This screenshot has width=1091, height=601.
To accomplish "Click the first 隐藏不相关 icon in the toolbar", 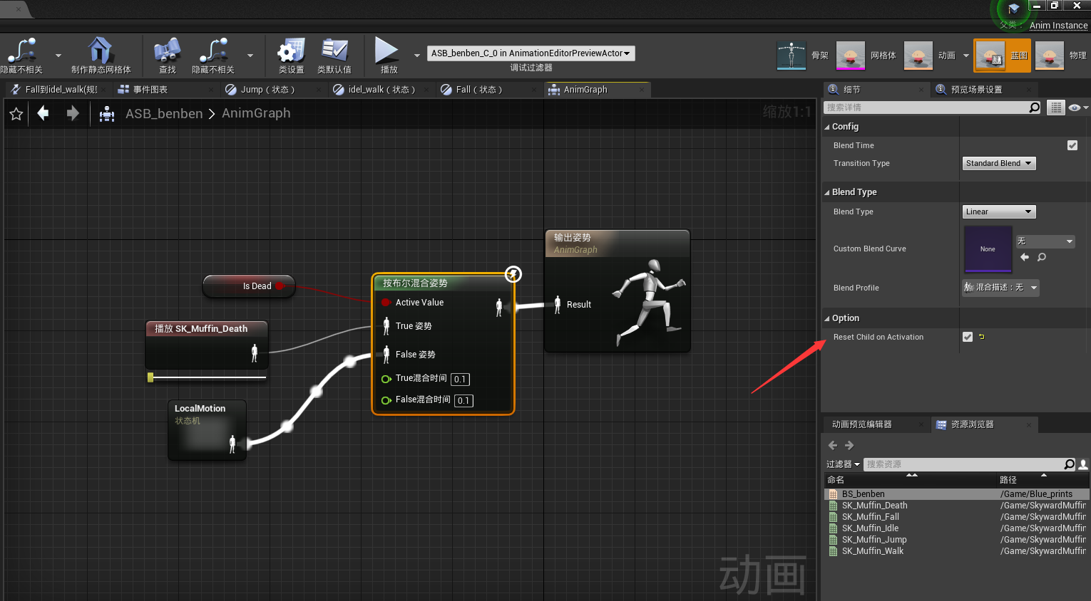I will [21, 51].
